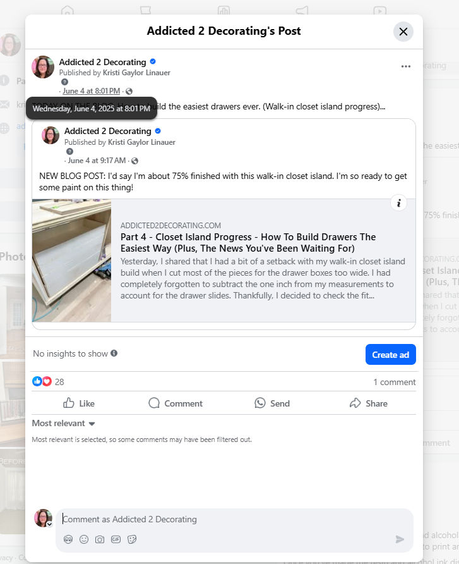The height and width of the screenshot is (564, 459).
Task: Attach a photo with the camera icon
Action: point(100,539)
